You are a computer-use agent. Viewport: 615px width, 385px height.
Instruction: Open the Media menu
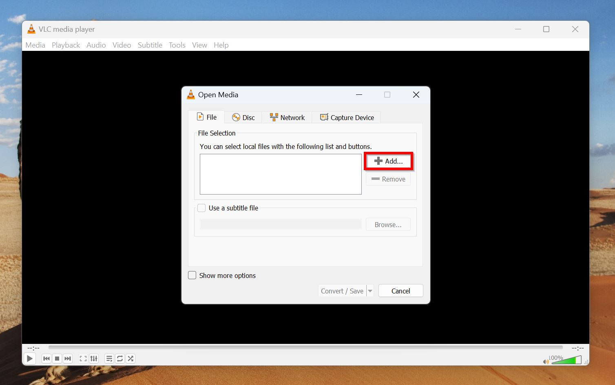pos(35,45)
